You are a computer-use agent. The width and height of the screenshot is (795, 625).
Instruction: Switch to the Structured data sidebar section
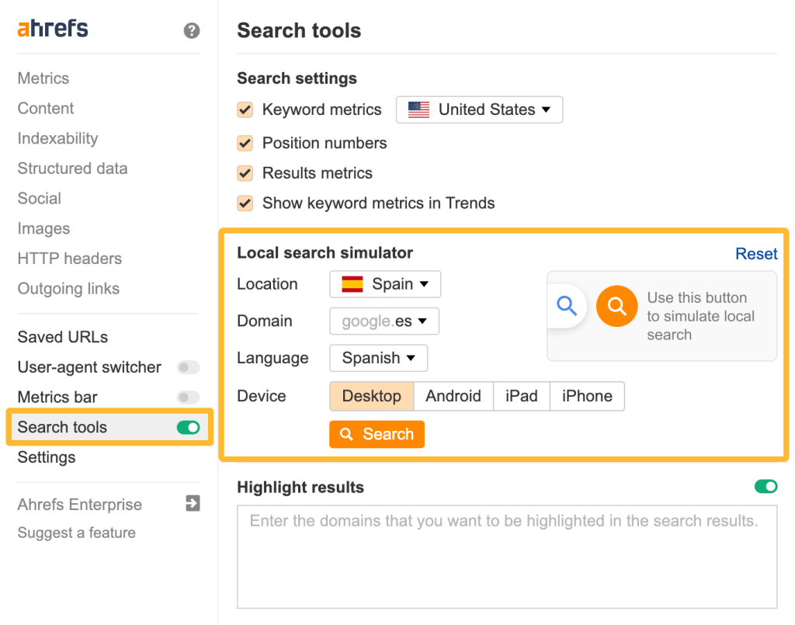[x=71, y=168]
